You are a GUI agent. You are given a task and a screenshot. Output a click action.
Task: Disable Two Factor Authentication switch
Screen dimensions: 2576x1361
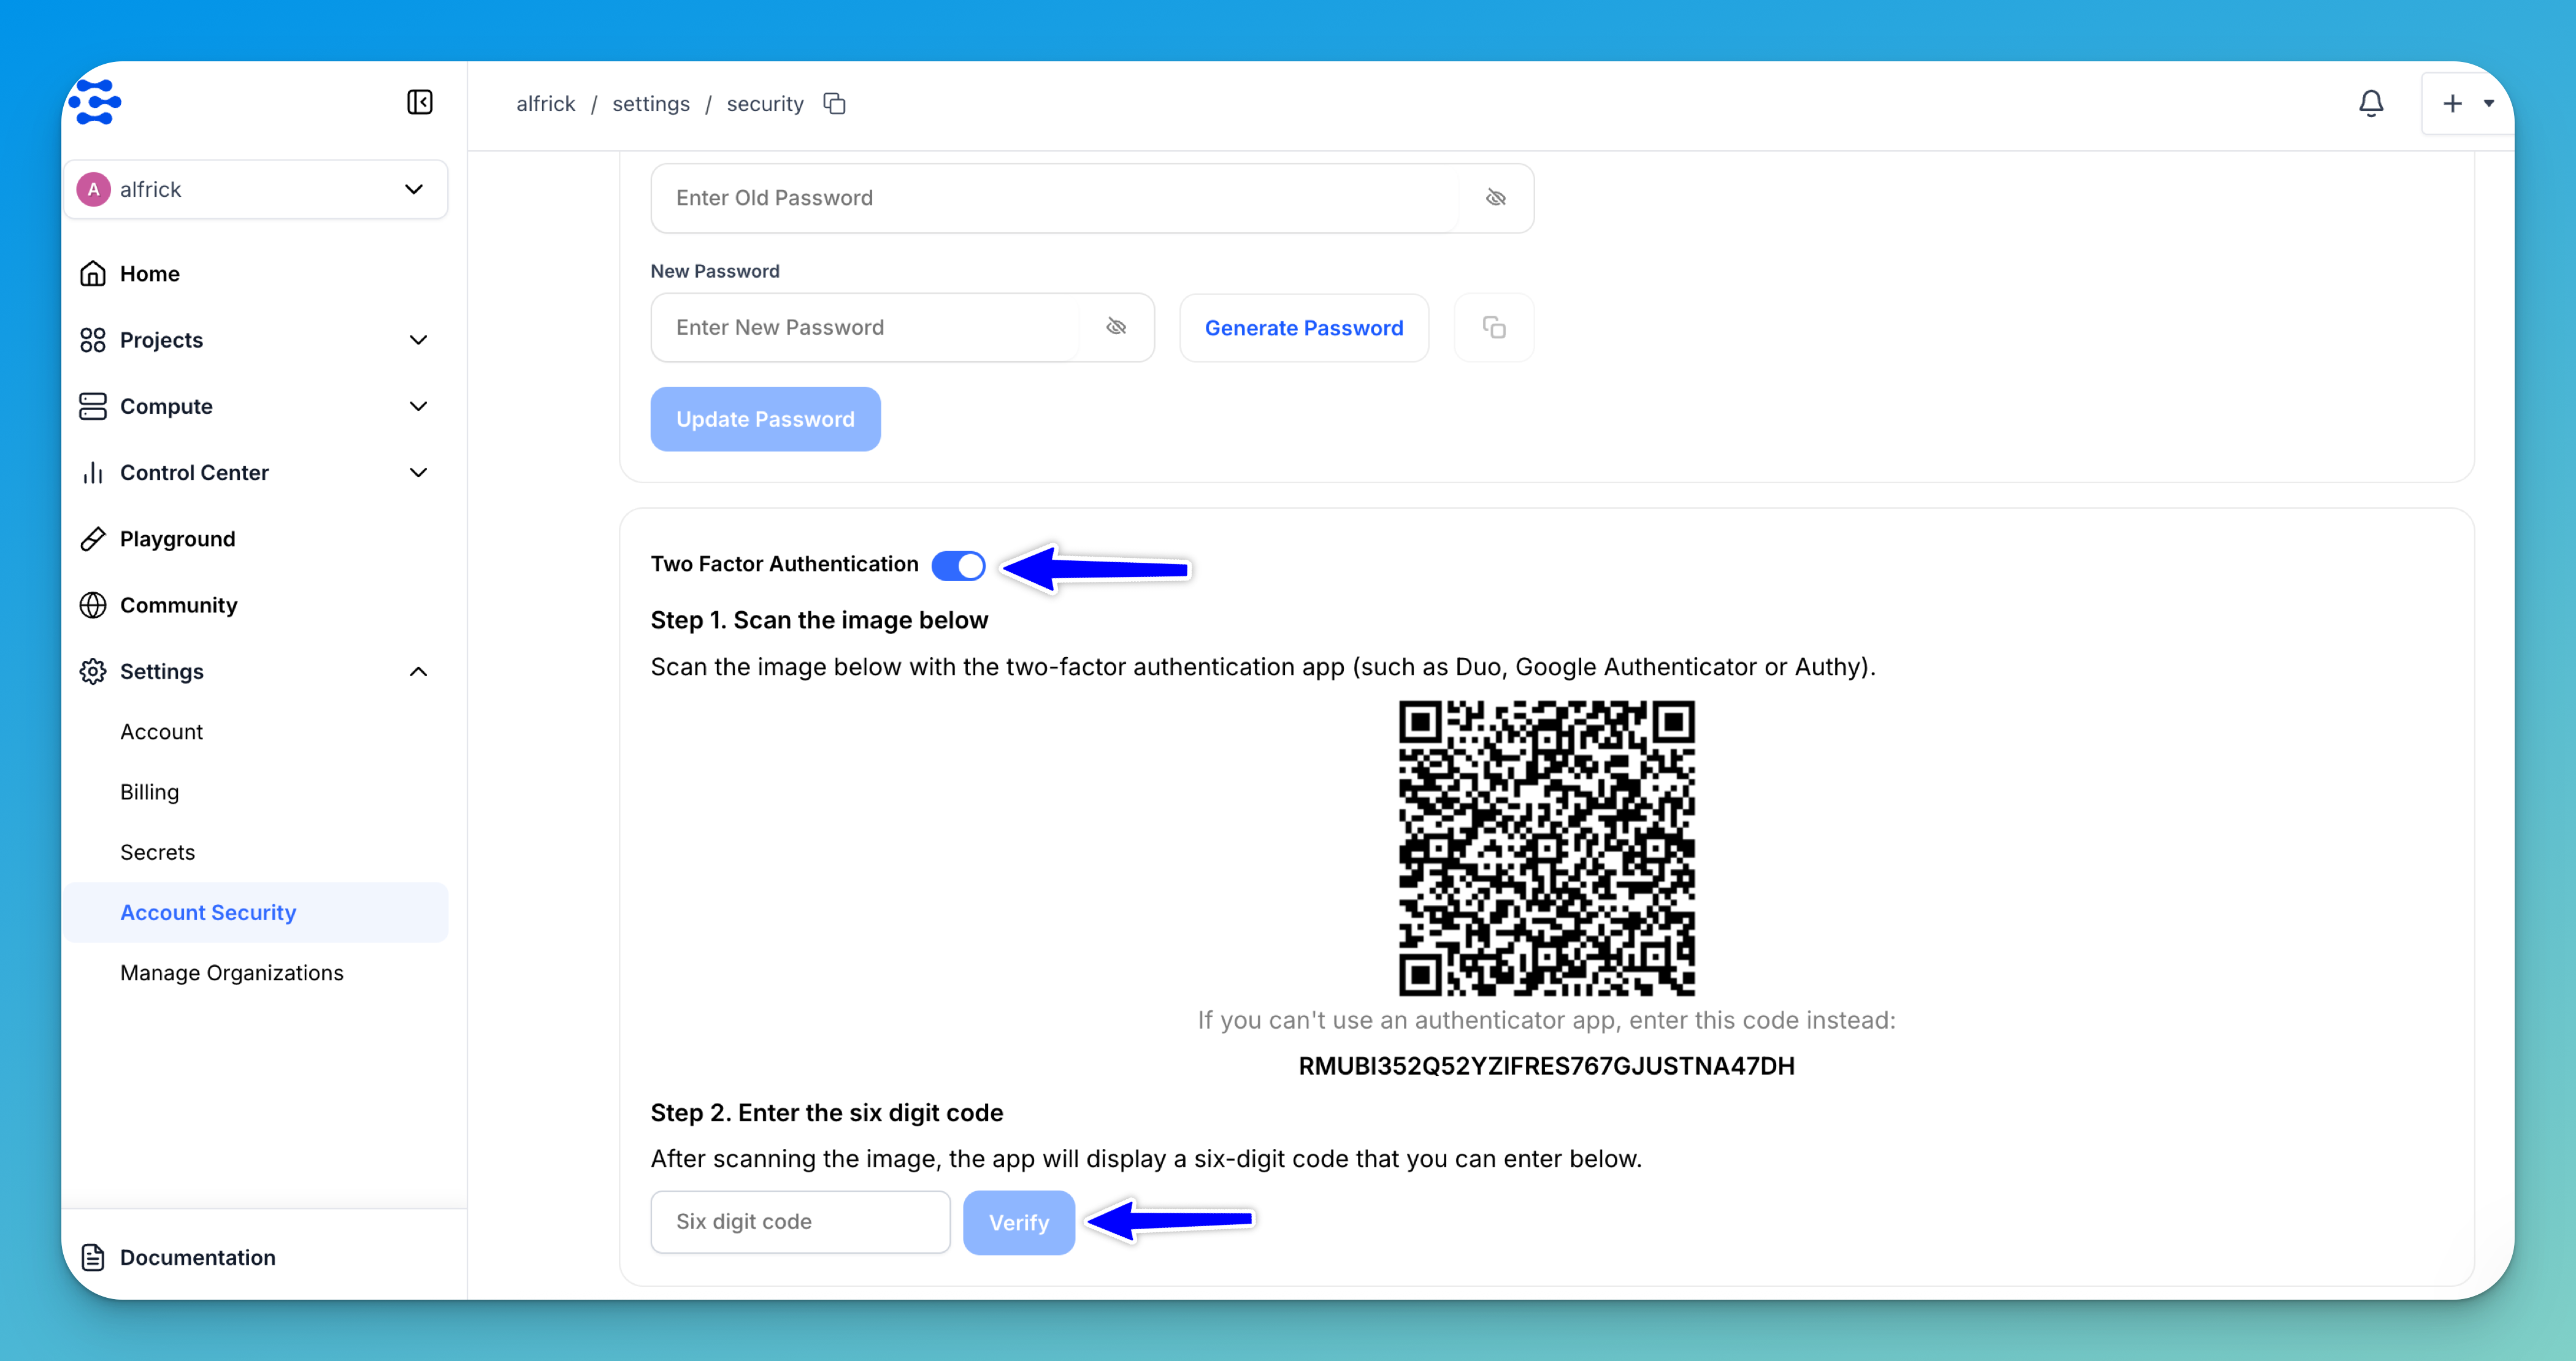[x=958, y=565]
